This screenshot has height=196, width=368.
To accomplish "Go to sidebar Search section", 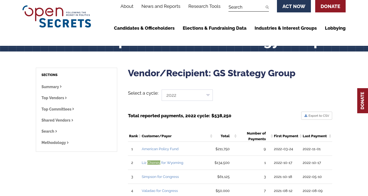I will point(49,131).
